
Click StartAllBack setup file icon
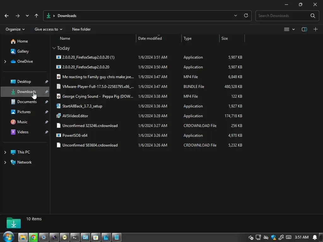click(58, 106)
